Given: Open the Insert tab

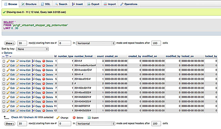Looking at the screenshot, I should (77, 4).
